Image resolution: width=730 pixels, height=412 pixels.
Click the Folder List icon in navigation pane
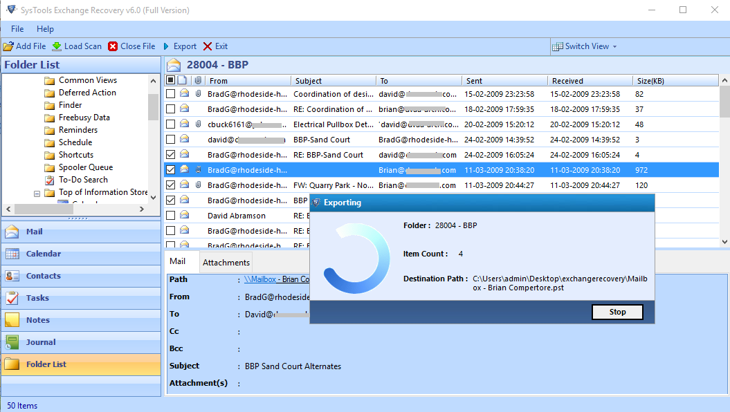pyautogui.click(x=12, y=364)
